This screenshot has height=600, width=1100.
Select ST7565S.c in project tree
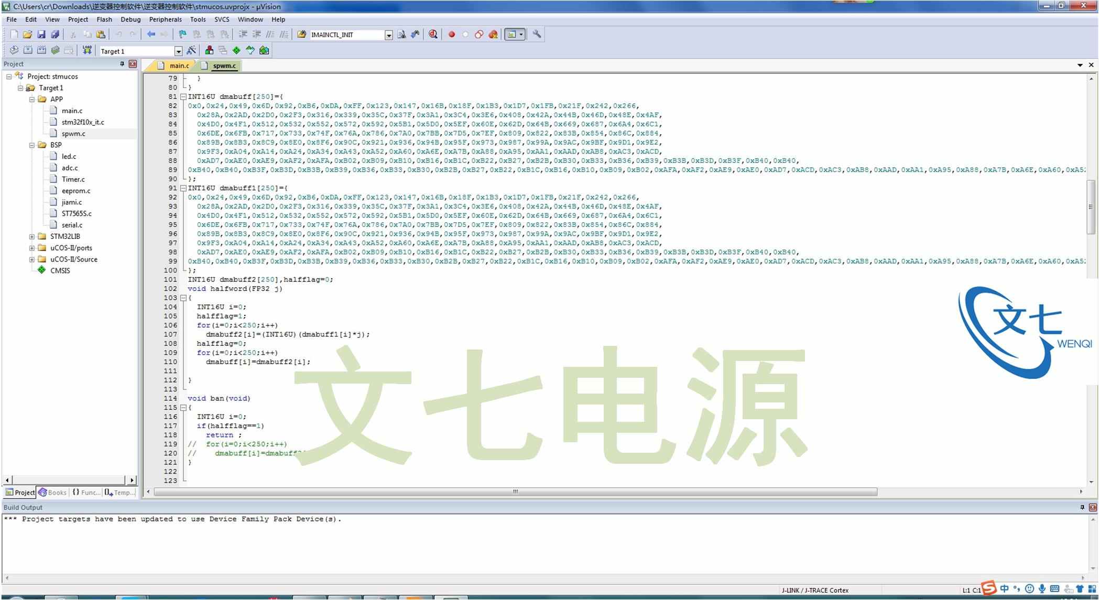click(77, 214)
